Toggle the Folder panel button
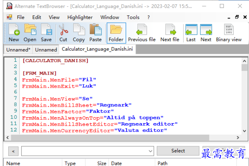This screenshot has width=249, height=166. click(116, 33)
